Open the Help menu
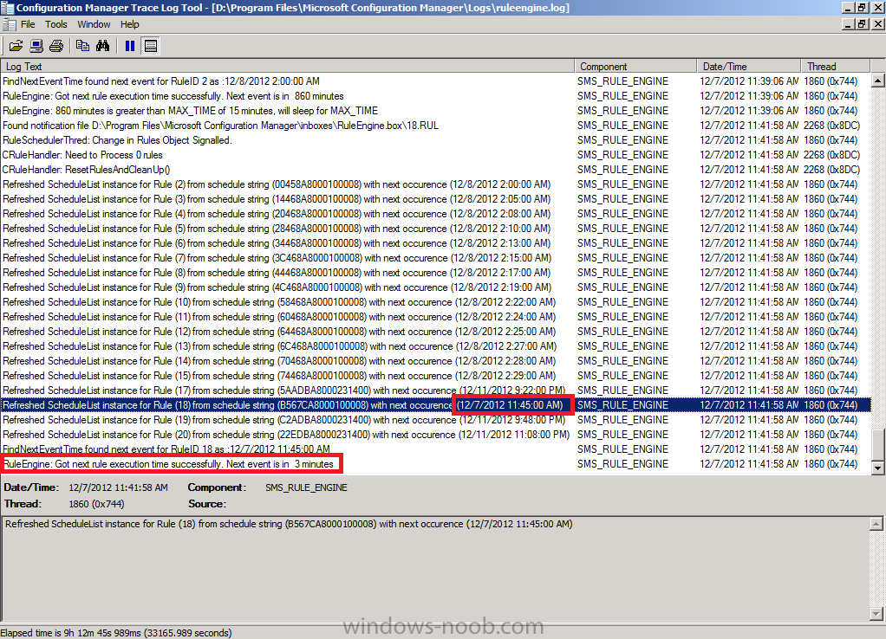Screen dimensions: 886x639 [129, 24]
